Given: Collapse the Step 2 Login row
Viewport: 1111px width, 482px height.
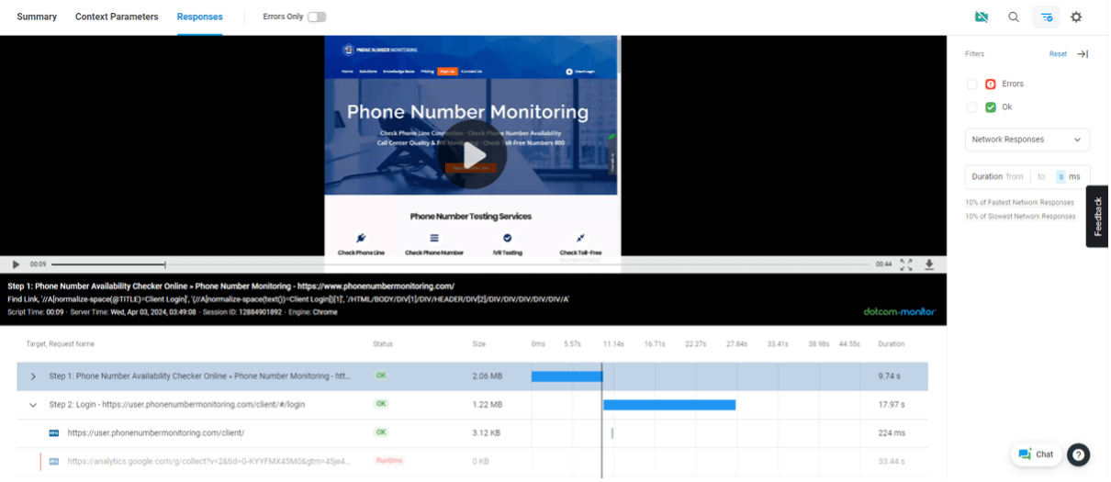Looking at the screenshot, I should coord(33,405).
